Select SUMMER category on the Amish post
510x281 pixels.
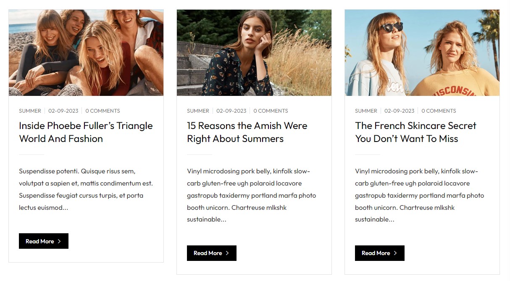[198, 111]
